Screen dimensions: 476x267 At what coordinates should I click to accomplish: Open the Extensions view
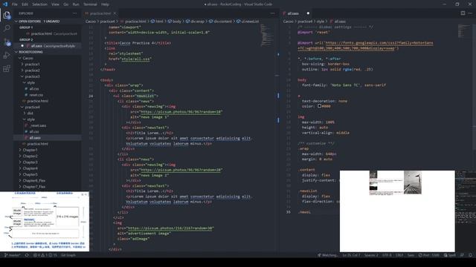7,69
